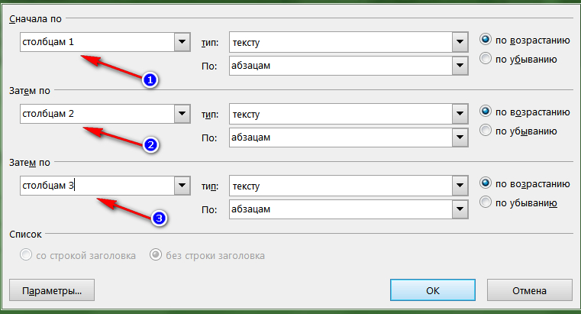Open the third sort column dropdown arrow
This screenshot has width=581, height=314.
(182, 186)
